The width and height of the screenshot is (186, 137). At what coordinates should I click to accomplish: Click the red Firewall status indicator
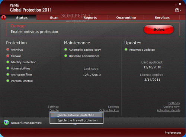pos(8,56)
